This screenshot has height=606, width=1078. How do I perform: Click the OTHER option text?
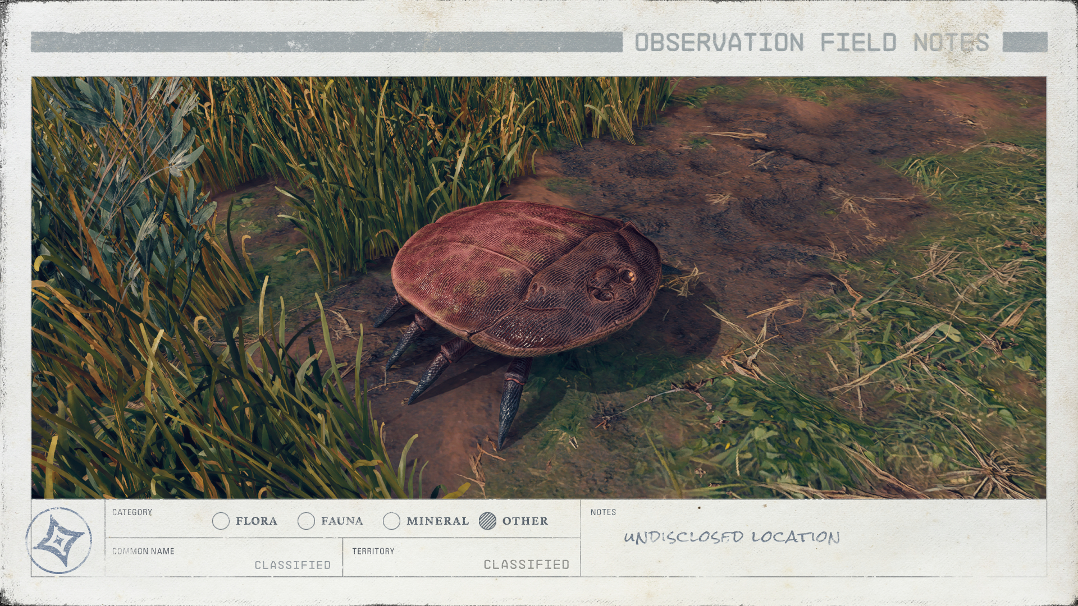click(x=525, y=521)
